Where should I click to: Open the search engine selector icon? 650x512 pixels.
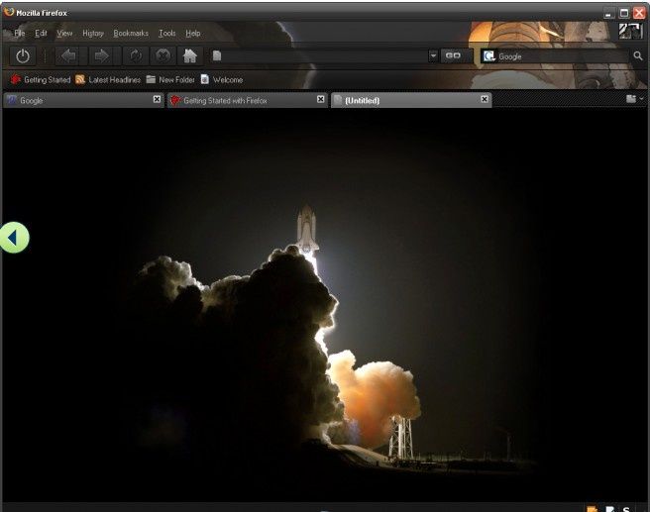[x=489, y=55]
